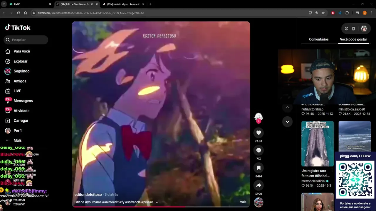This screenshot has width=376, height=211.
Task: Click the Pesquisar search field
Action: 26,40
